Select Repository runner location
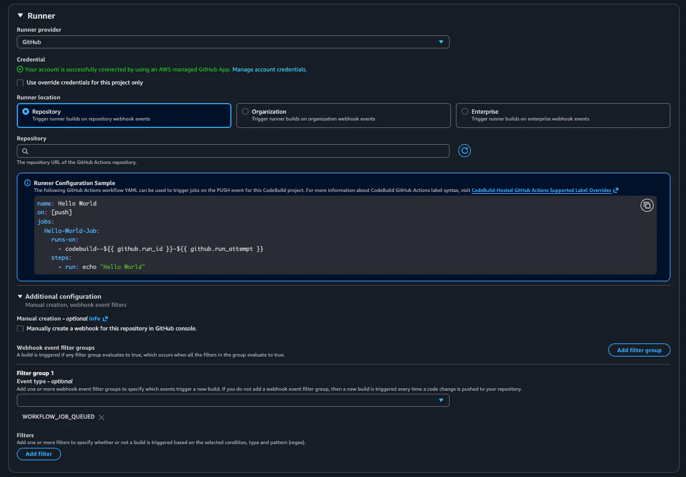 click(124, 116)
